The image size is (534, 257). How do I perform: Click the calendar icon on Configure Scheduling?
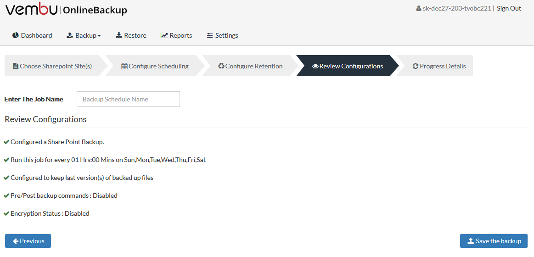(x=124, y=66)
